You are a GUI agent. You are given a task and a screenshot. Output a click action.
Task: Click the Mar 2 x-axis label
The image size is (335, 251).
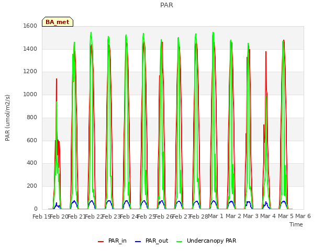click(x=233, y=216)
